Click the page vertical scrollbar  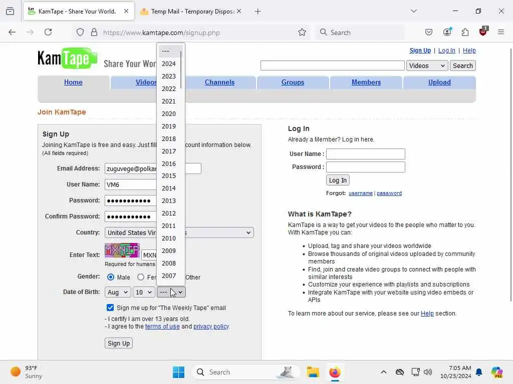(x=510, y=174)
